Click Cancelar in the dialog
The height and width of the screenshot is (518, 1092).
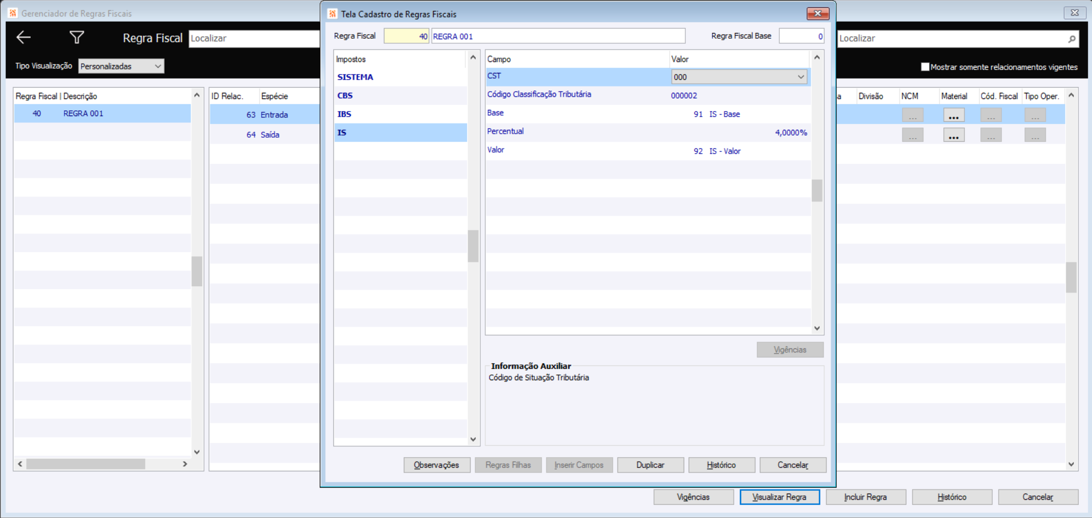[x=793, y=465]
